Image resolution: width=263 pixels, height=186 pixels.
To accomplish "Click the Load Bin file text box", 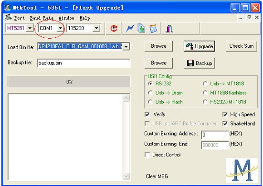I will (80, 47).
